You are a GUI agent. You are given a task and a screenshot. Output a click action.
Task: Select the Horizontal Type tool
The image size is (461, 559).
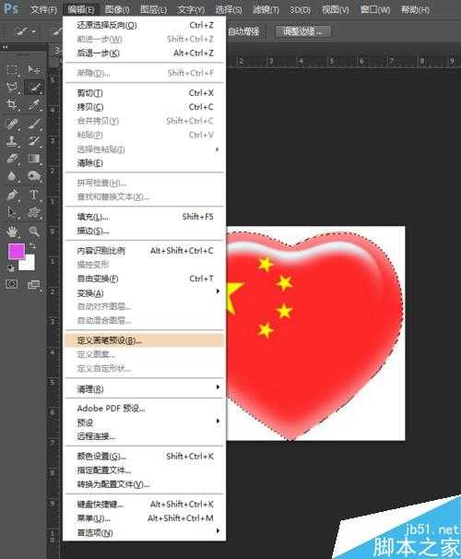coord(34,195)
